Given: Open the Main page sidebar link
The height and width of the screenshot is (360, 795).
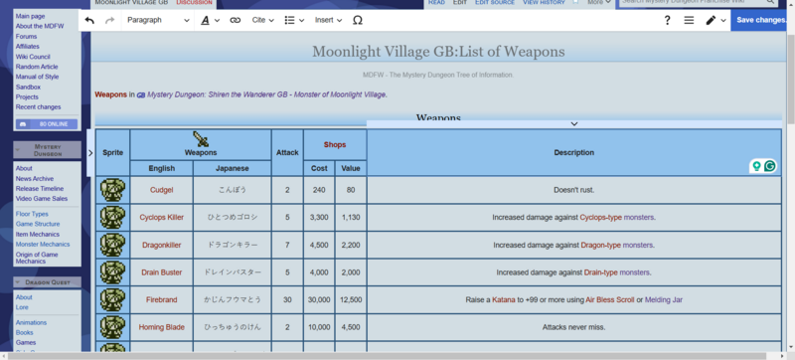Looking at the screenshot, I should coord(30,16).
